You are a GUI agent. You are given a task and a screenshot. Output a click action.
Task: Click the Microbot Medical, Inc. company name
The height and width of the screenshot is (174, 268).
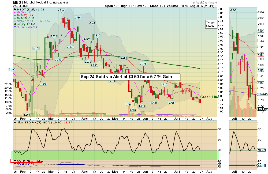pos(38,3)
